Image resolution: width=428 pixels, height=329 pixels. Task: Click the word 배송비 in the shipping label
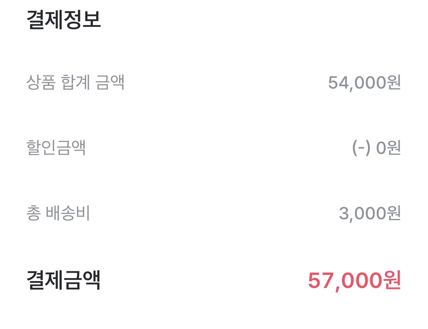(68, 214)
